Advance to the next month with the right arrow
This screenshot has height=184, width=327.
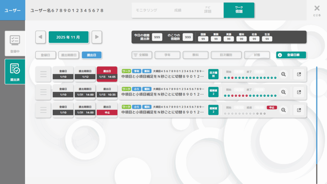[x=97, y=37]
